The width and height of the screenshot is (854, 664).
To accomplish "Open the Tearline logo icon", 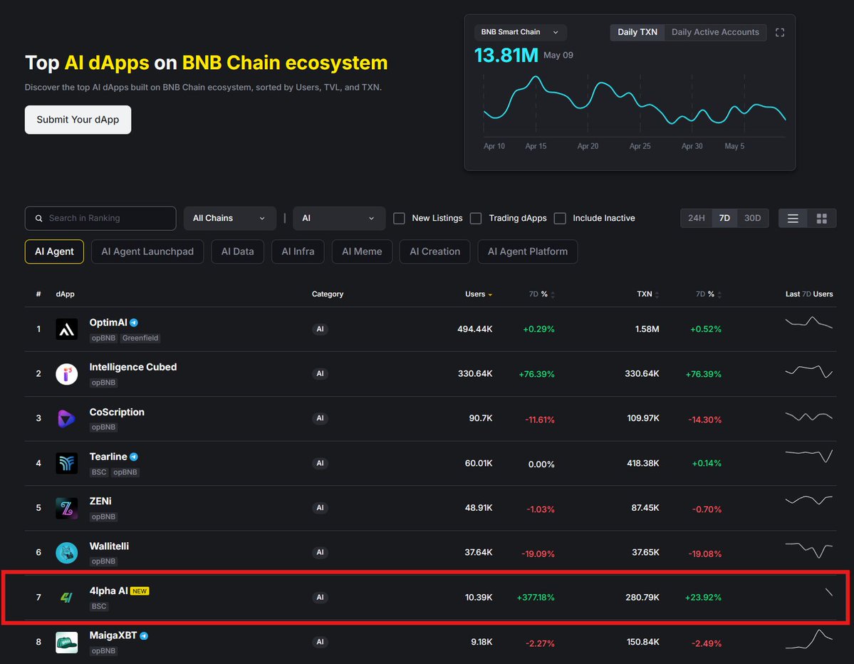I will (66, 464).
